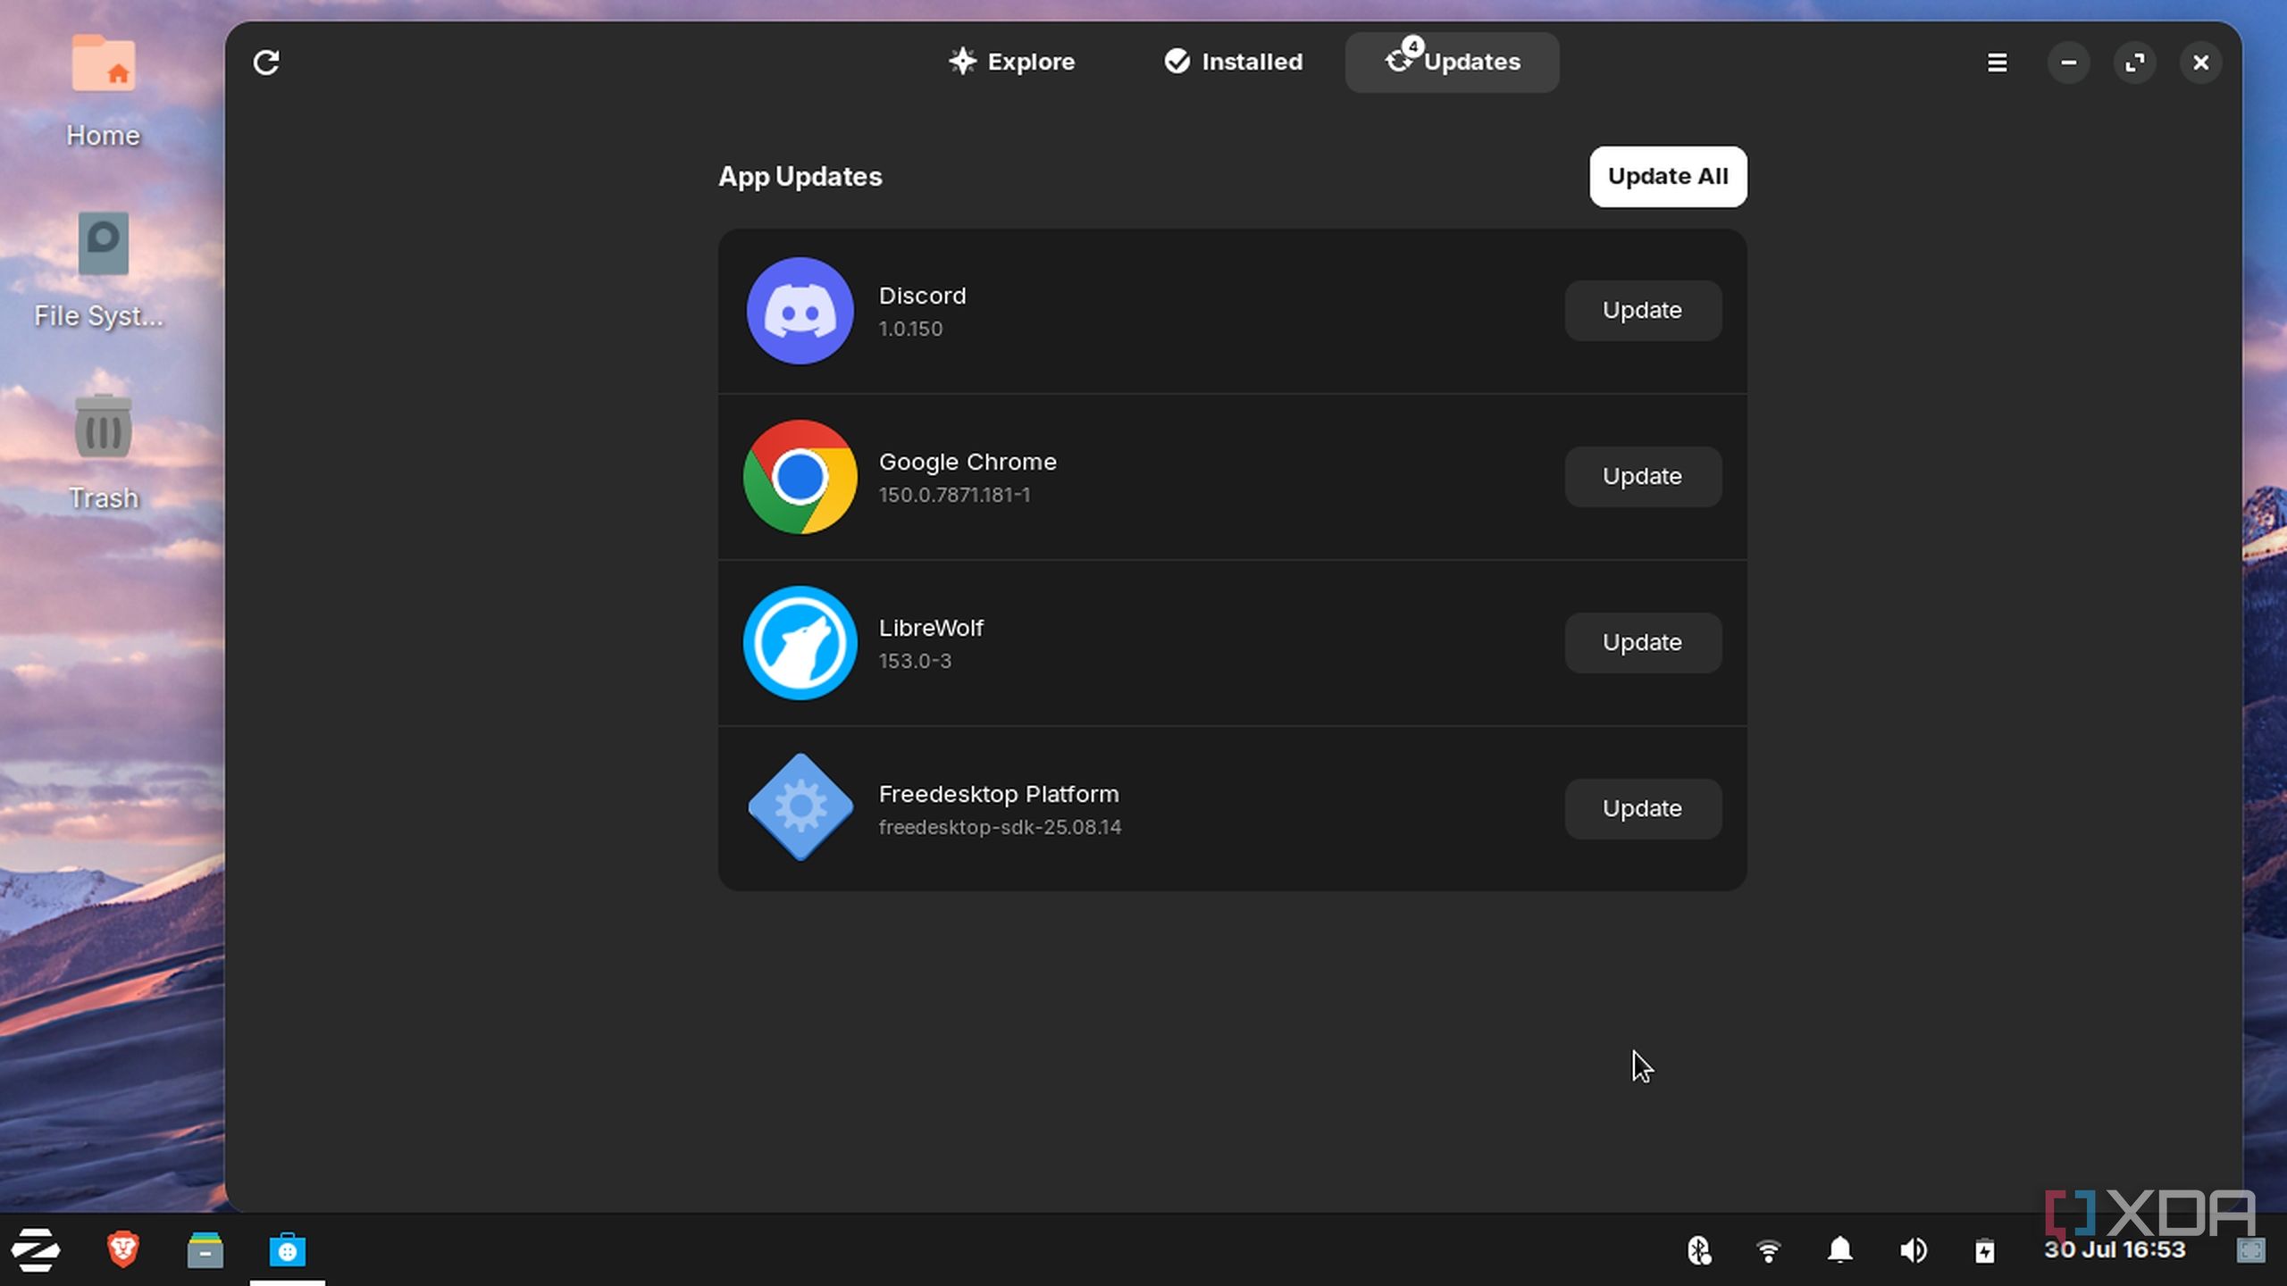Open the Bluetooth tray icon
Image resolution: width=2287 pixels, height=1286 pixels.
[x=1698, y=1250]
